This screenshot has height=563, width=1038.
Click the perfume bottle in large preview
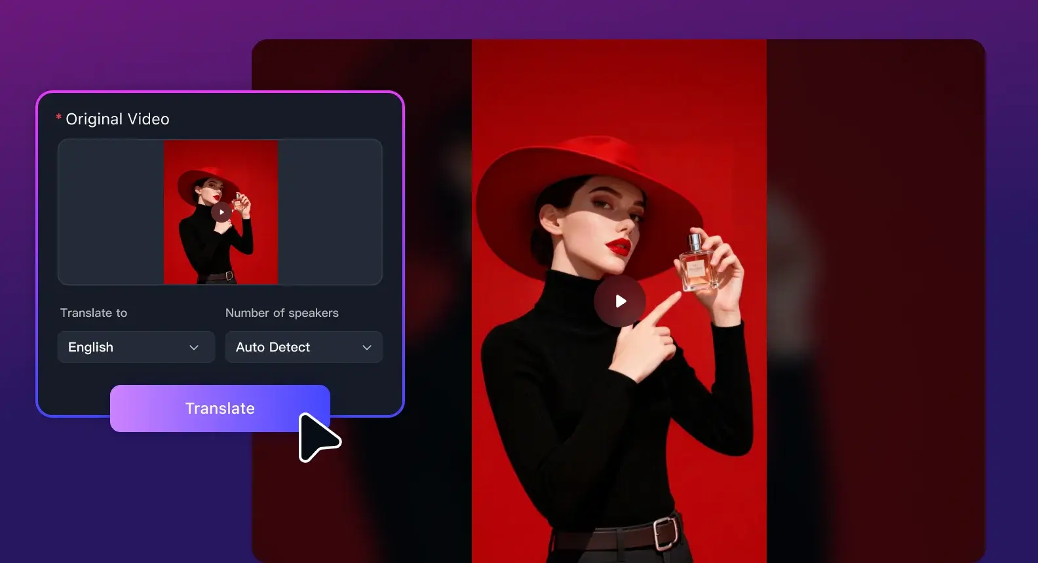(696, 264)
